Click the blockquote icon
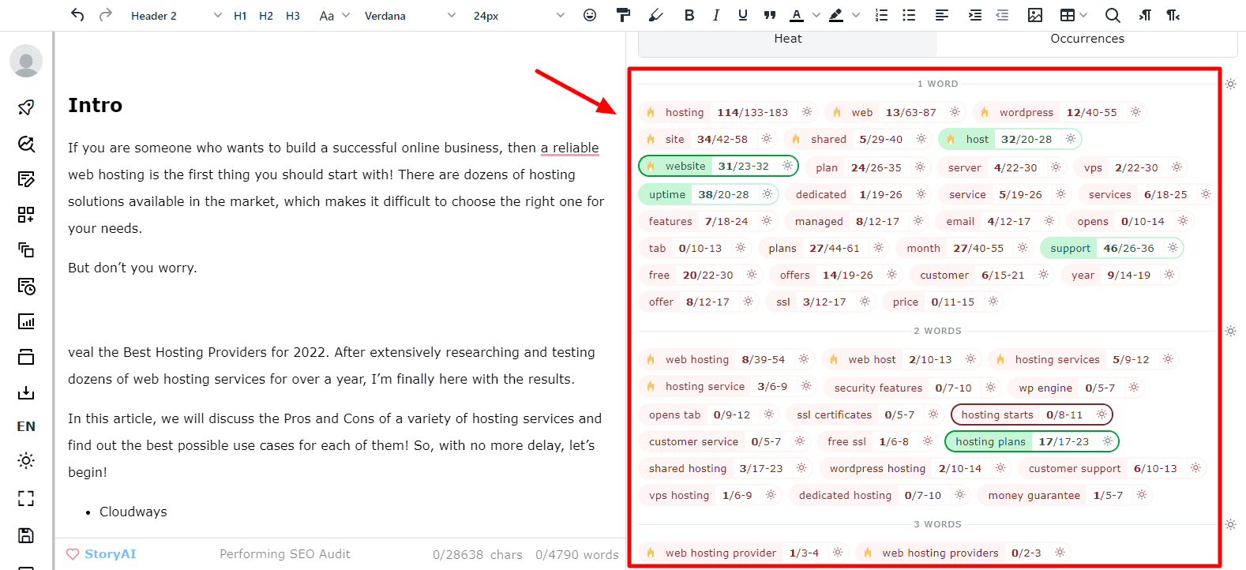1246x570 pixels. pos(770,15)
